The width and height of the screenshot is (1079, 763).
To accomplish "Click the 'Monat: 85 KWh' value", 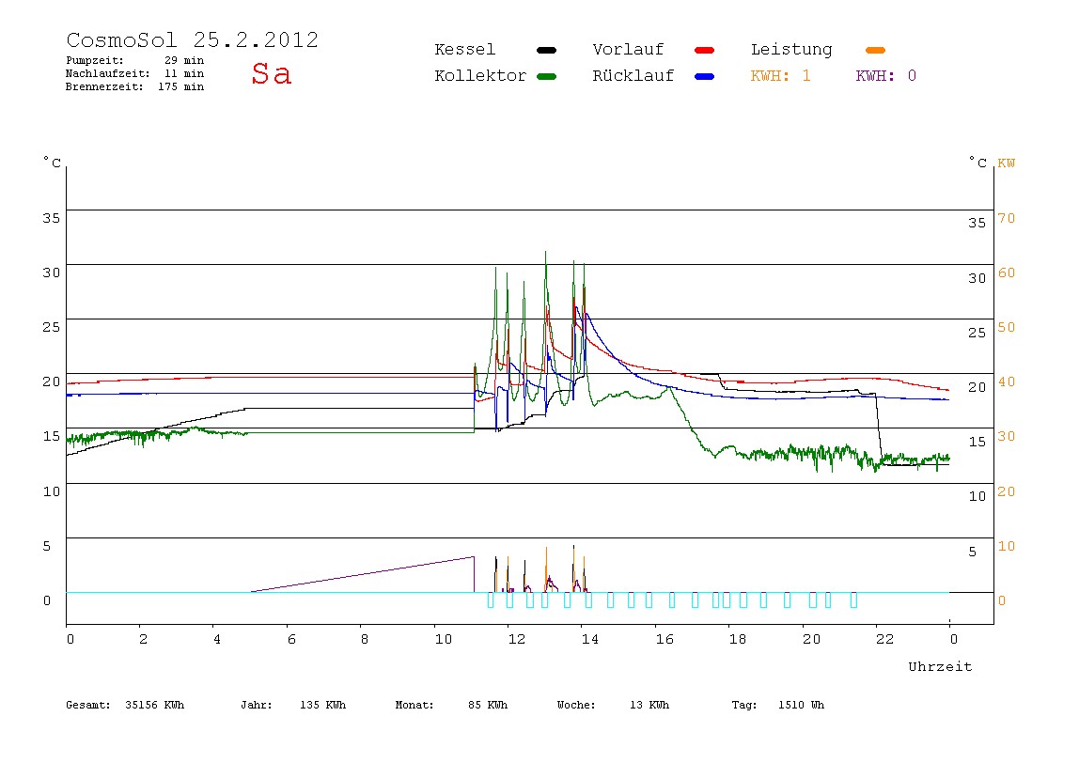I will (451, 705).
